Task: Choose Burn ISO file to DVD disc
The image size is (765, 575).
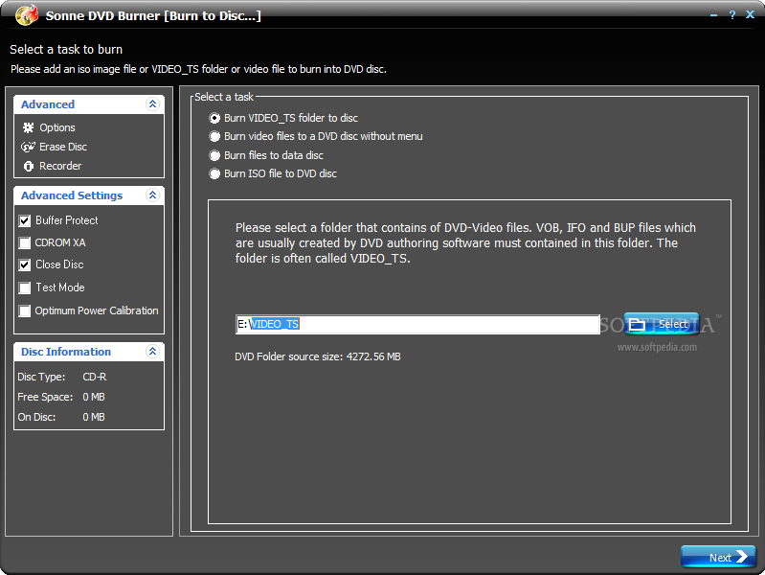Action: point(214,173)
